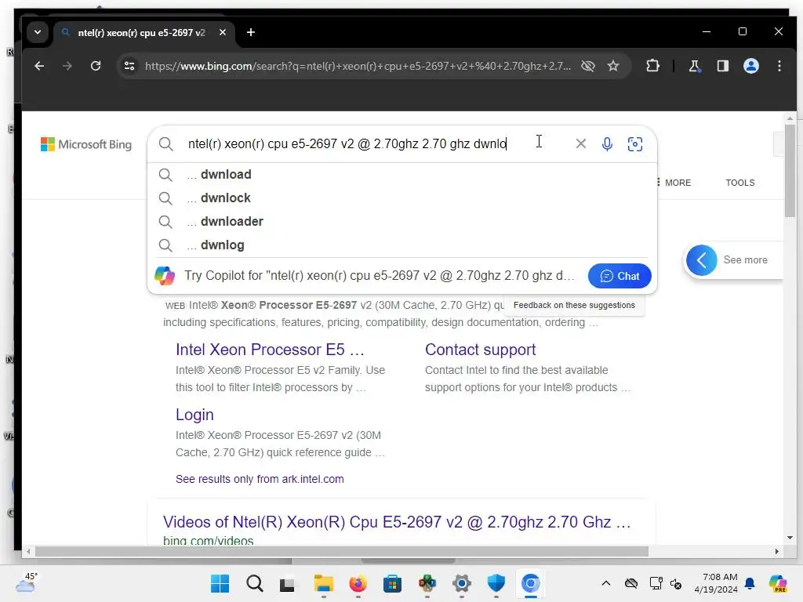Open the weather widget showing 45°

[27, 582]
